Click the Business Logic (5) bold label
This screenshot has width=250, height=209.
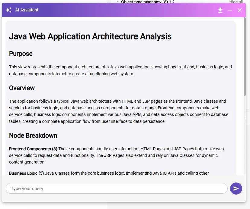pyautogui.click(x=27, y=173)
